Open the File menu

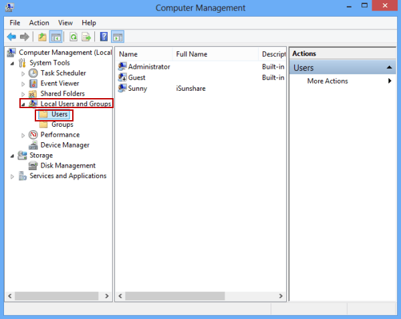coord(15,23)
